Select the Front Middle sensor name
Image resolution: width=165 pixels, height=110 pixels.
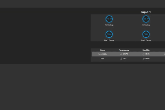click(x=102, y=54)
